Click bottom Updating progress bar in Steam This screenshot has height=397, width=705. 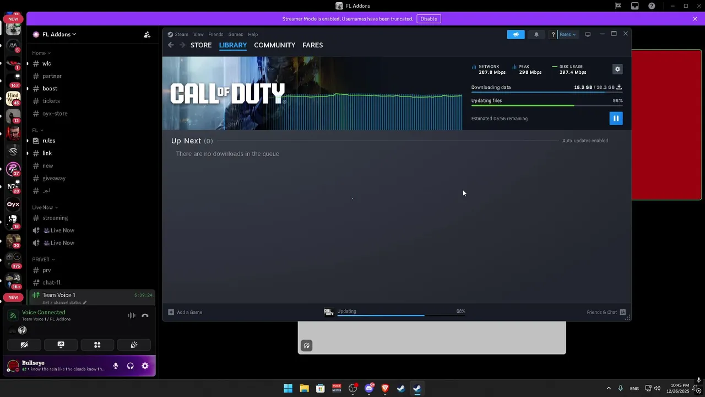401,315
